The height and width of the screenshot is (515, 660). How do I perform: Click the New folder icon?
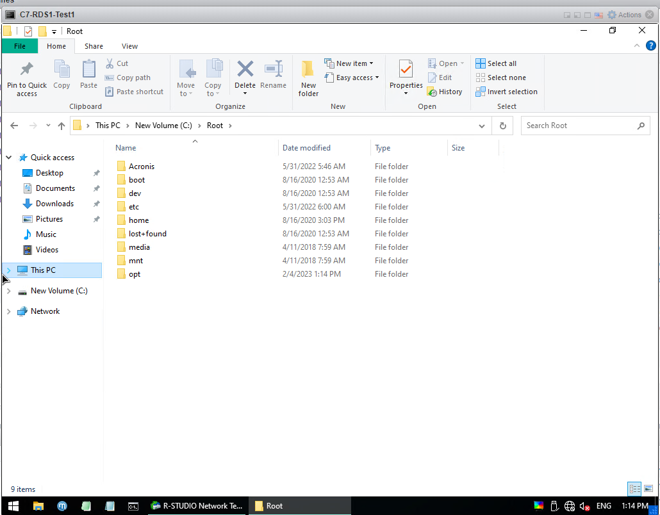click(308, 70)
